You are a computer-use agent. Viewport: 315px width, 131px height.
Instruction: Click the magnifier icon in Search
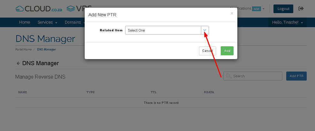click(229, 76)
